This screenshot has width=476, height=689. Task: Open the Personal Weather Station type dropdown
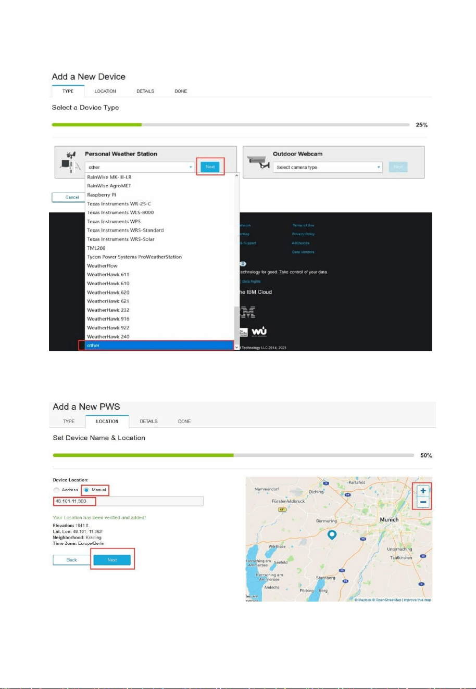pyautogui.click(x=141, y=167)
